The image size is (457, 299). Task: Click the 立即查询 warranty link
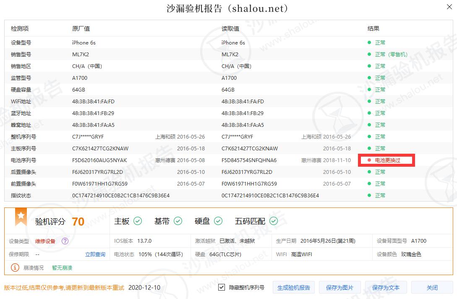click(x=95, y=254)
